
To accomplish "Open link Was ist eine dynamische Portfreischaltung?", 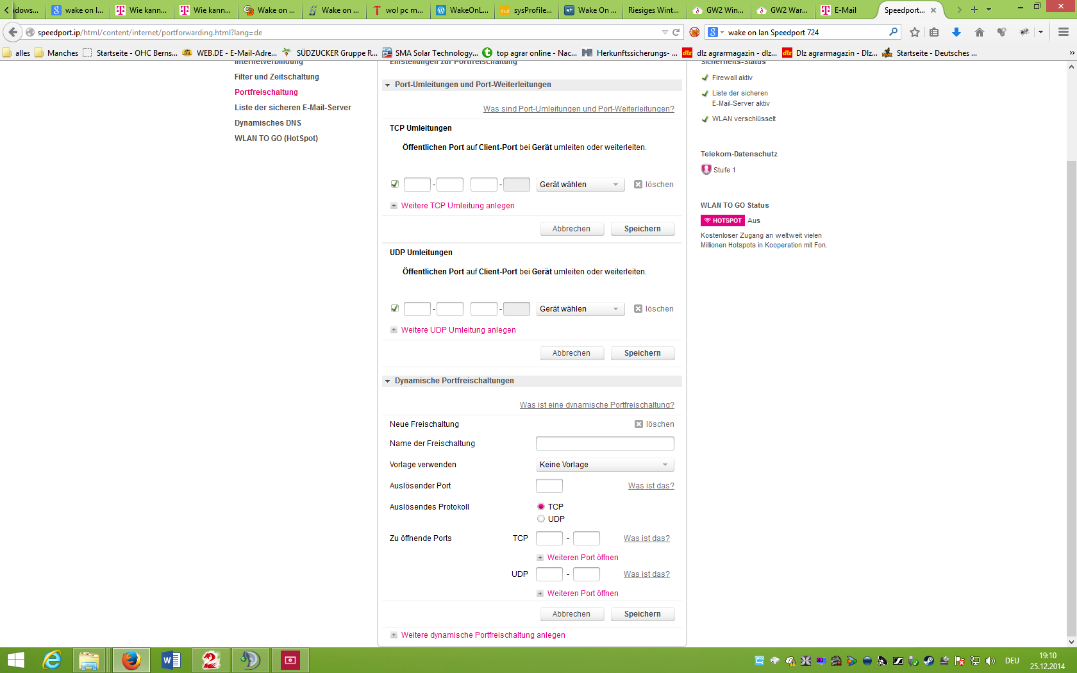I will tap(597, 405).
